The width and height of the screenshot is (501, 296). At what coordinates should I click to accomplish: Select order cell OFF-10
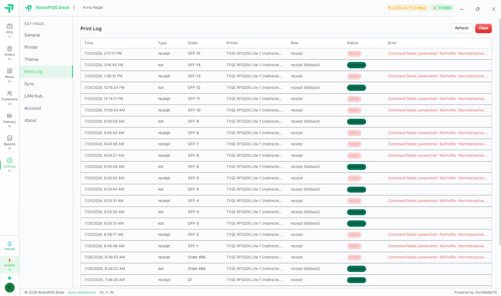[194, 110]
